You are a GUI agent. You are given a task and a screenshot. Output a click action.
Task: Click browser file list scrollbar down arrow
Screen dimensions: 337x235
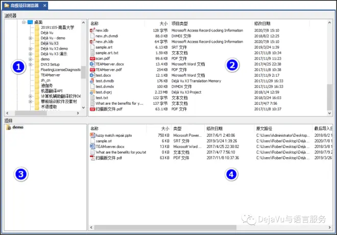(329, 113)
